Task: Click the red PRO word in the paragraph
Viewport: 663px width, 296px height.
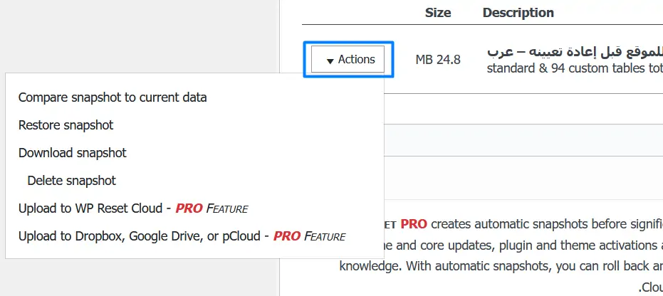Action: tap(414, 223)
